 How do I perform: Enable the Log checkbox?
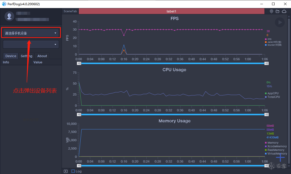[73, 171]
